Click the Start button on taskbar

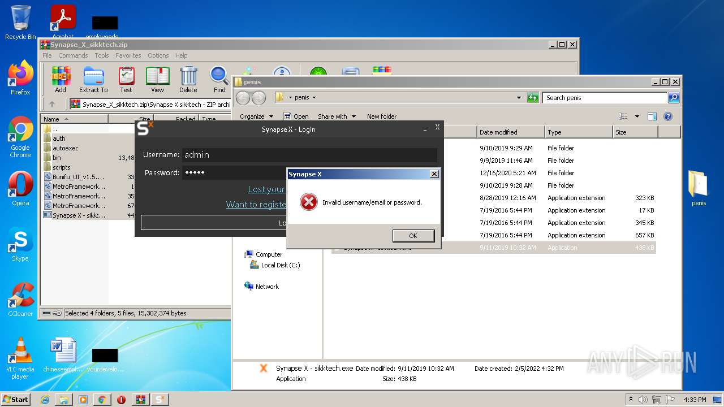pyautogui.click(x=16, y=399)
